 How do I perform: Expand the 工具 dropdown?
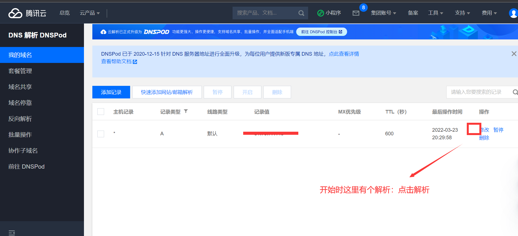435,13
